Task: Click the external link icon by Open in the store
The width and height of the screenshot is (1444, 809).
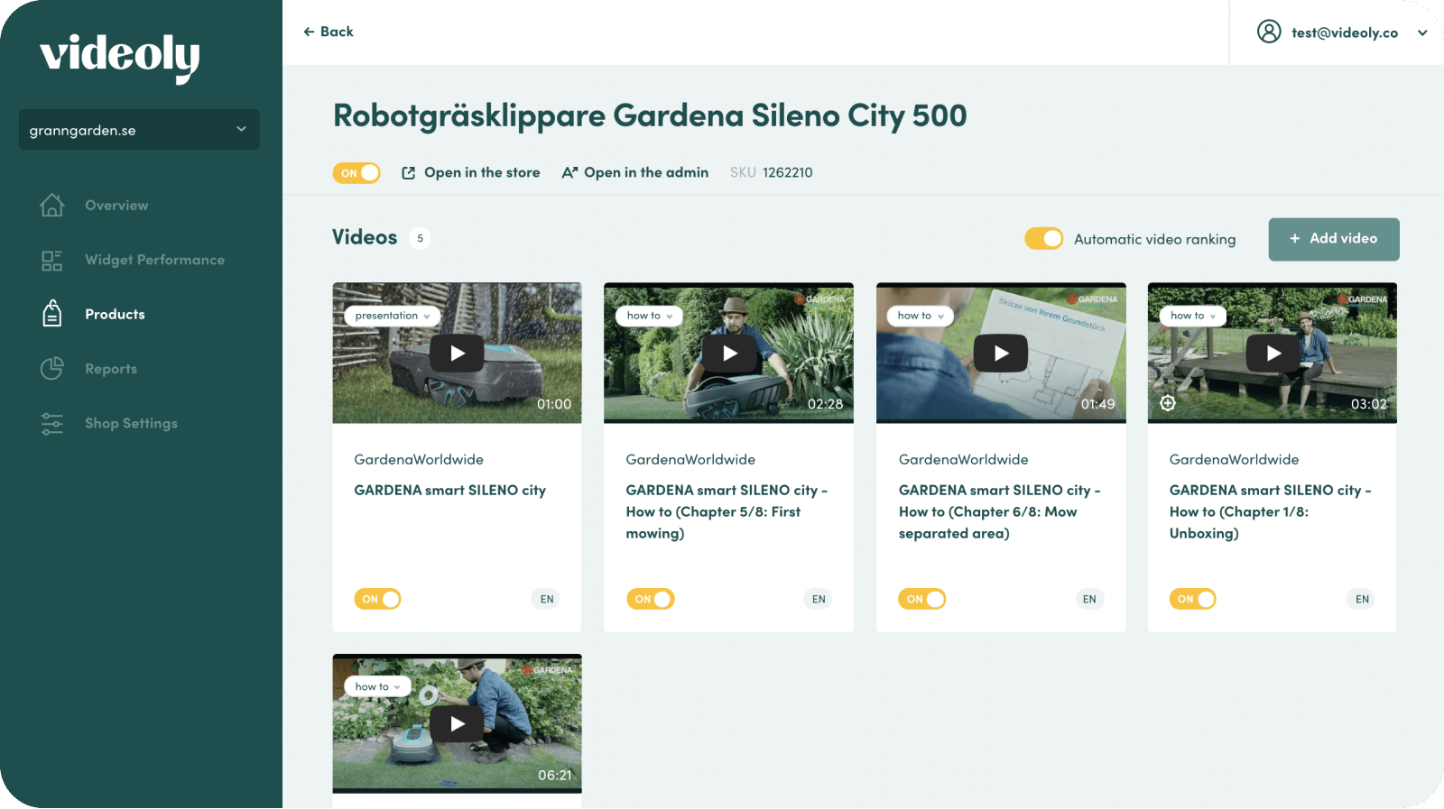Action: (x=409, y=173)
